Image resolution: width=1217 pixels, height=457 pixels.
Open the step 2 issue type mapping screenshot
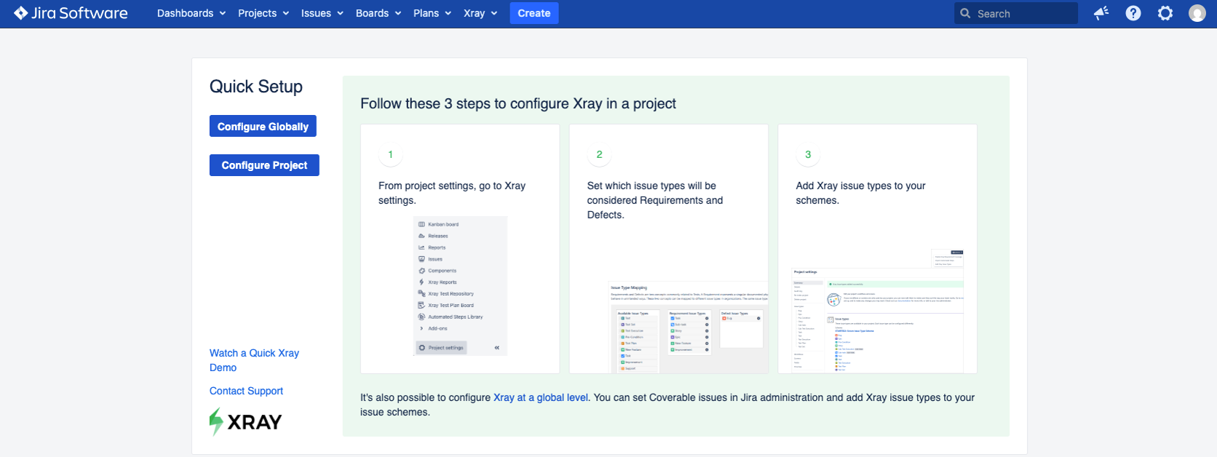click(x=688, y=327)
